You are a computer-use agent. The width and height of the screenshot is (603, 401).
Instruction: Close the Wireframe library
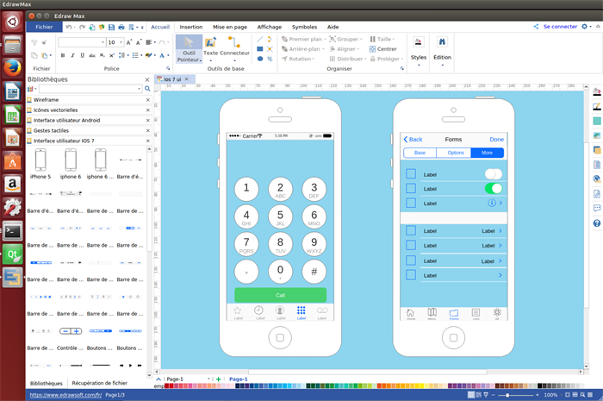pyautogui.click(x=148, y=100)
